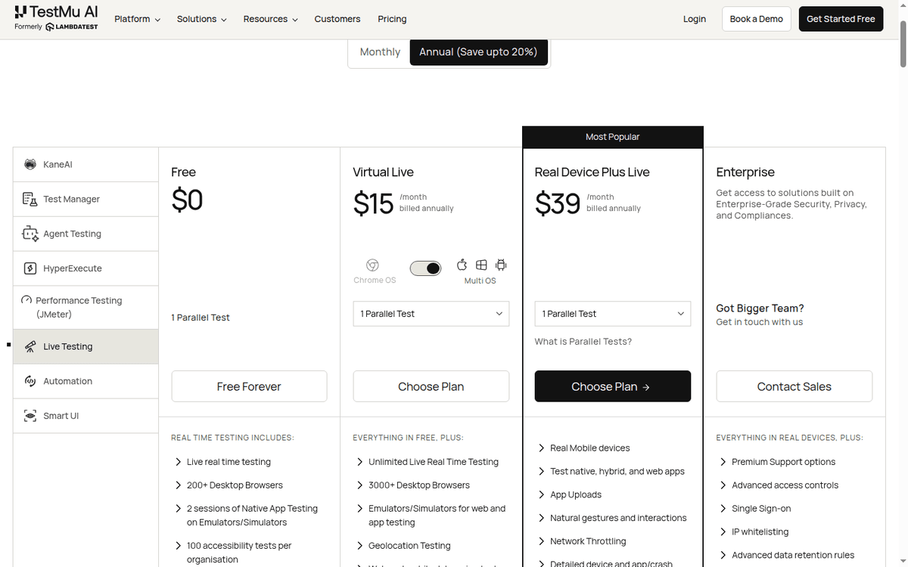Image resolution: width=908 pixels, height=567 pixels.
Task: Click the KaneAI sidebar icon
Action: 30,165
